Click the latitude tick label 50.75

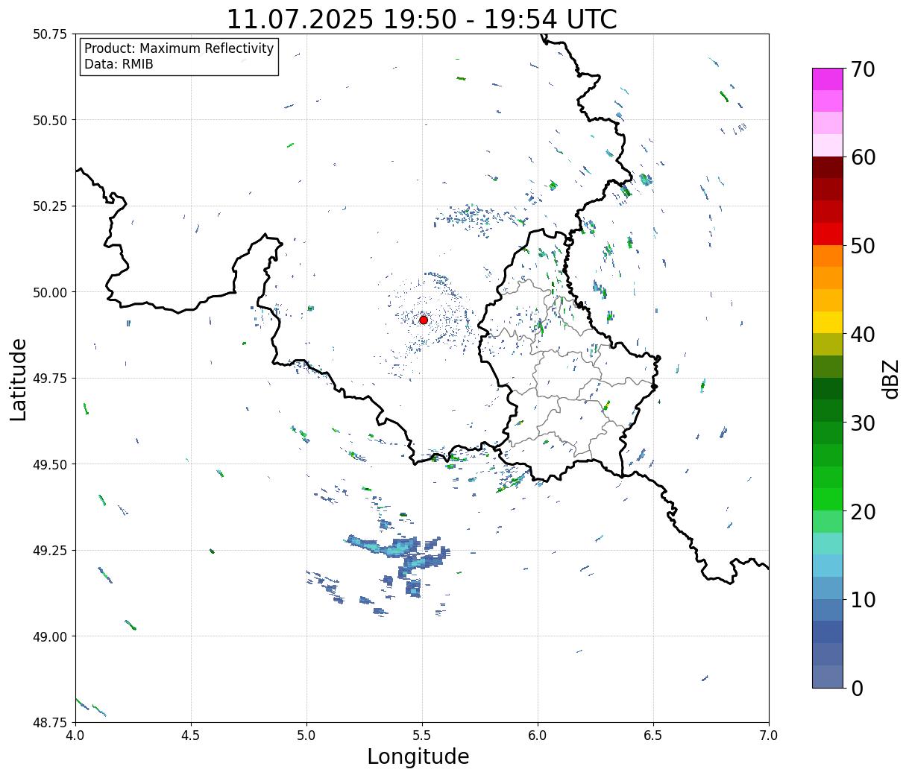point(51,34)
